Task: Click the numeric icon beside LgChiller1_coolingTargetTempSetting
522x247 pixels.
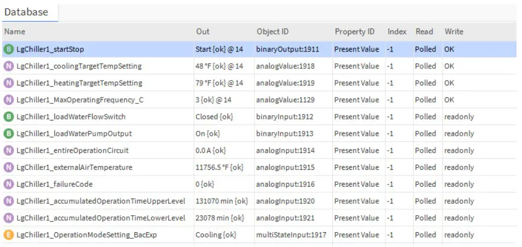Action: click(9, 66)
